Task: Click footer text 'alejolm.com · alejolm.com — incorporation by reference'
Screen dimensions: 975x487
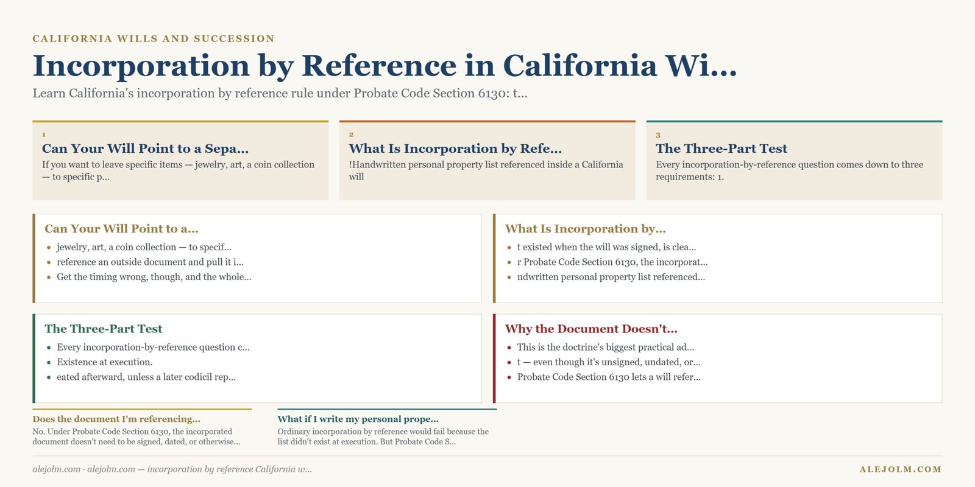Action: (172, 469)
